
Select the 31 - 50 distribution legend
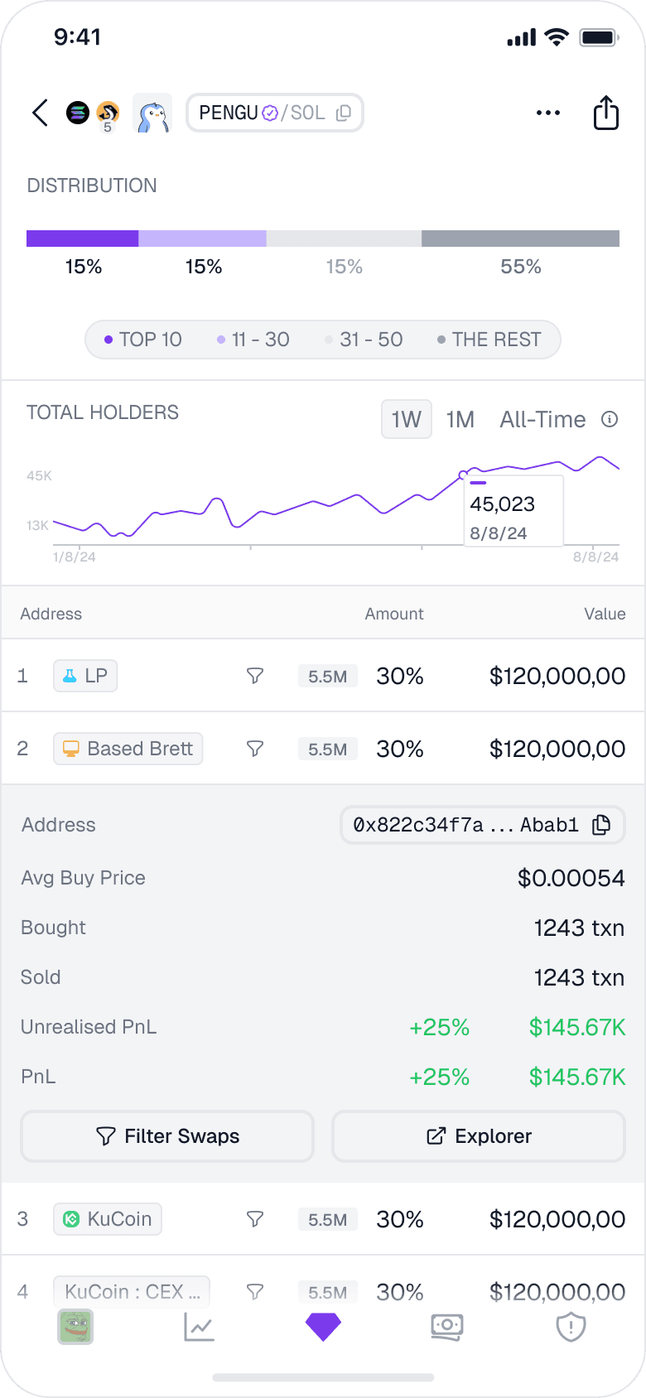(x=364, y=340)
